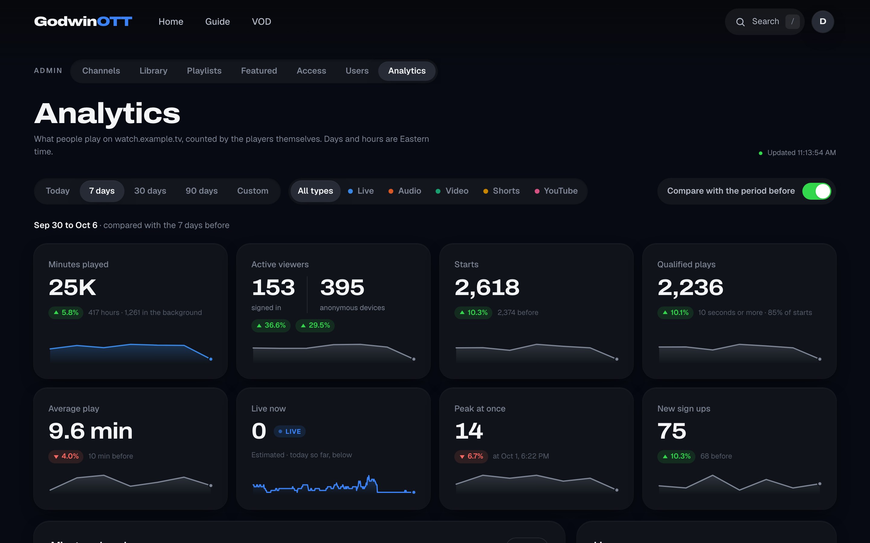The width and height of the screenshot is (870, 543).
Task: Click the Qualified plays sparkline chart
Action: click(739, 353)
